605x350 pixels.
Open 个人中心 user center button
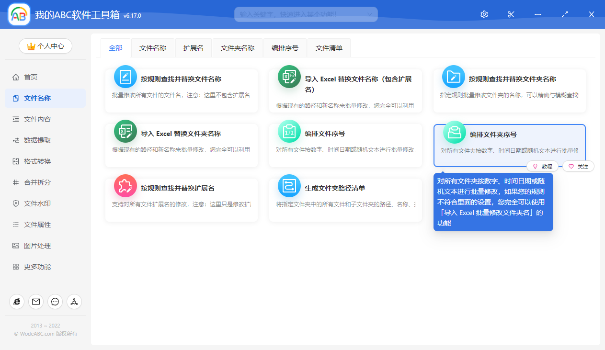point(46,46)
